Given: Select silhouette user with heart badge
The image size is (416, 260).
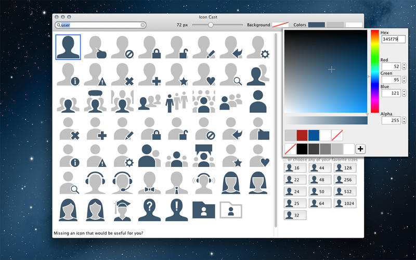Looking at the screenshot, I should [204, 74].
